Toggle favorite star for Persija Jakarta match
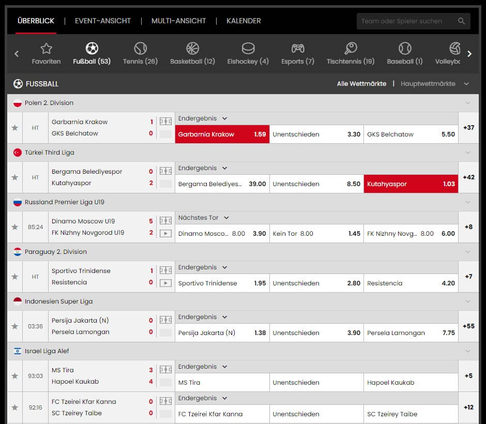 tap(14, 326)
